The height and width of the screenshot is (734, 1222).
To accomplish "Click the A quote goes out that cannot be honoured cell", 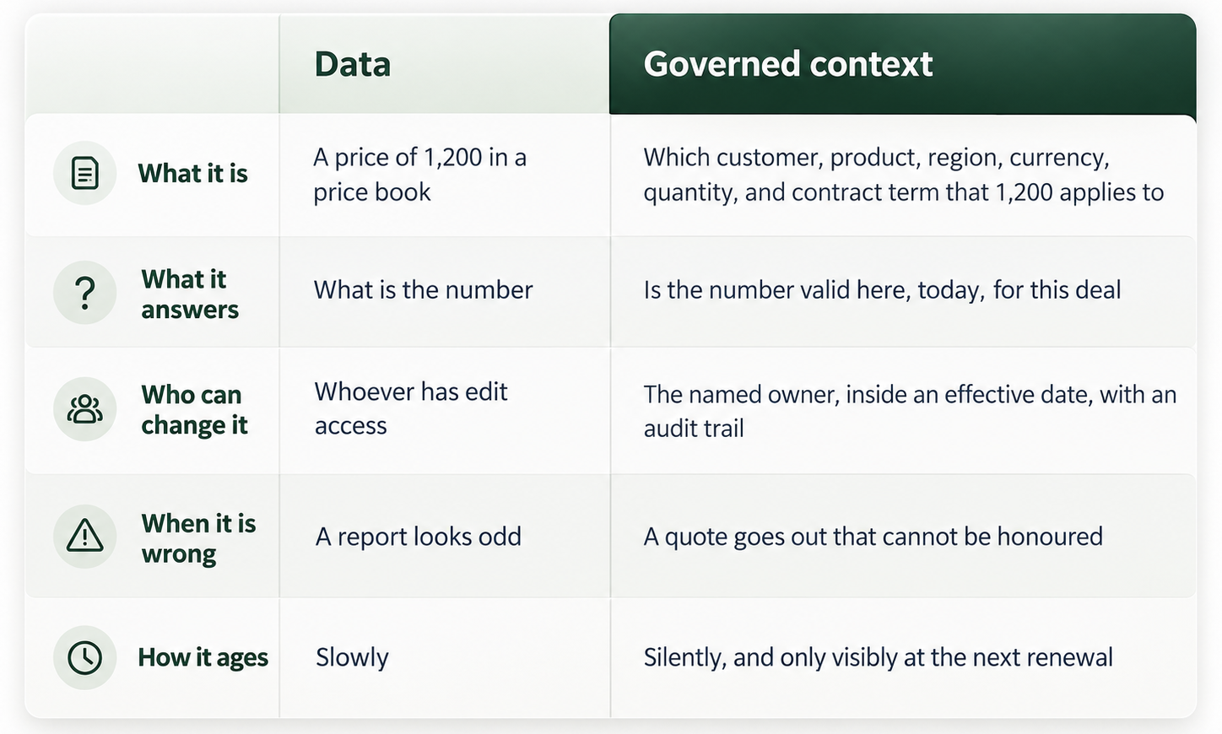I will coord(873,537).
